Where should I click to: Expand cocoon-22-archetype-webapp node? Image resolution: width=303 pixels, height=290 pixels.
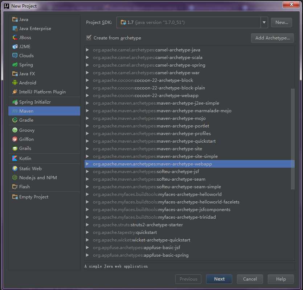(x=87, y=96)
